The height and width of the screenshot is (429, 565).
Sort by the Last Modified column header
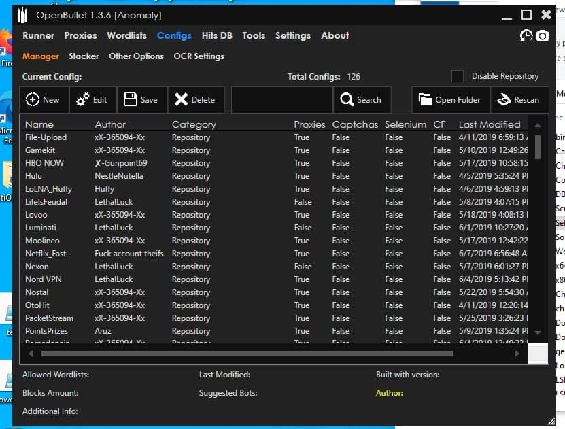pyautogui.click(x=490, y=124)
